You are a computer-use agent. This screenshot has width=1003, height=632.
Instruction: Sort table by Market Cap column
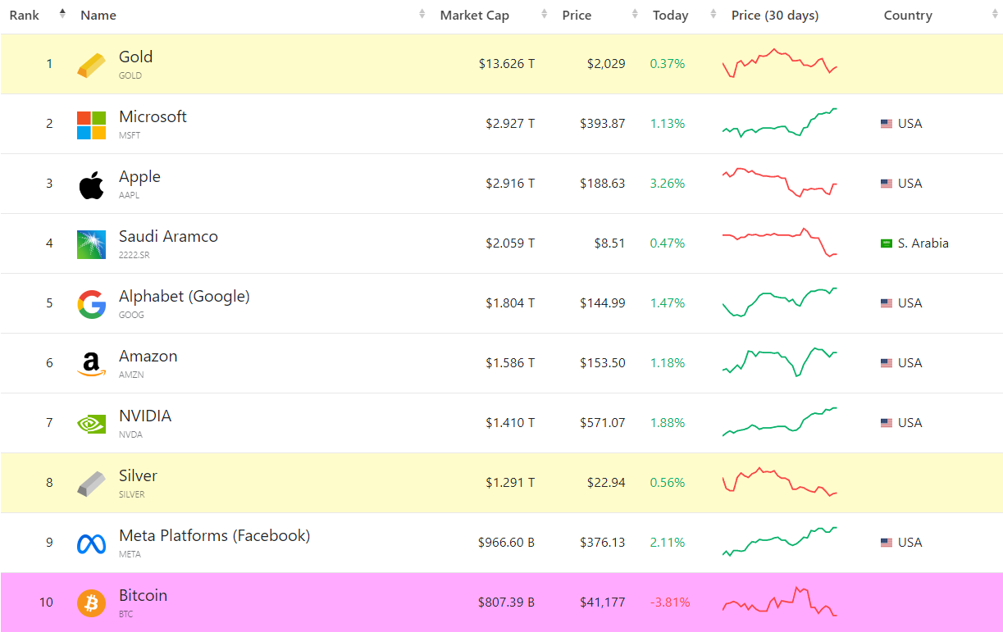(486, 16)
